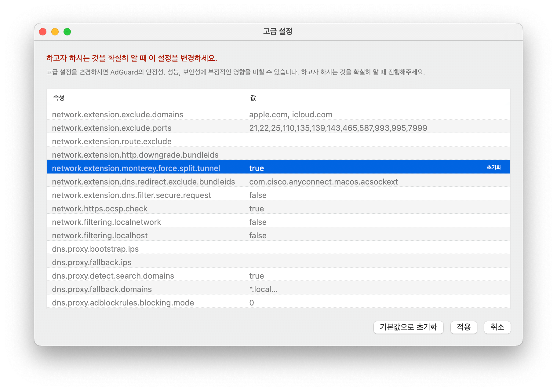
Task: Reset the selected row with 초기화
Action: click(x=494, y=167)
